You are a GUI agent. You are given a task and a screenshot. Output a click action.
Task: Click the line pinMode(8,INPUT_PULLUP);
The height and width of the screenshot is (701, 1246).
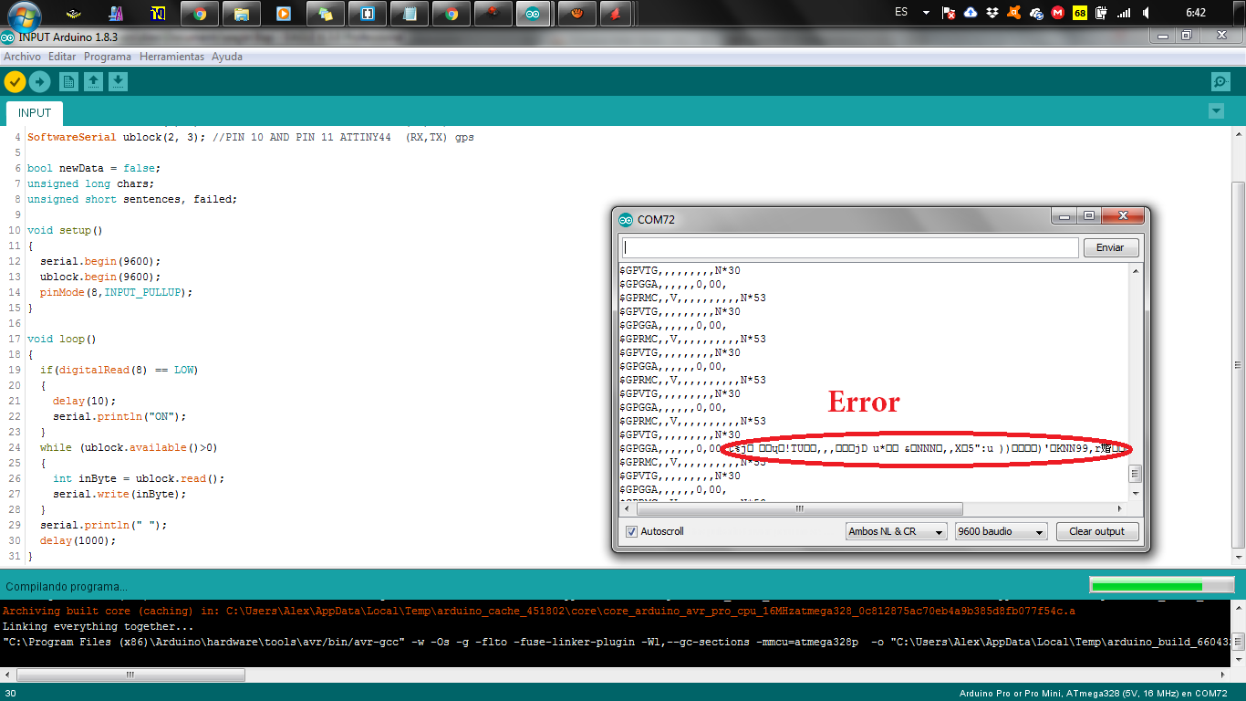(116, 292)
